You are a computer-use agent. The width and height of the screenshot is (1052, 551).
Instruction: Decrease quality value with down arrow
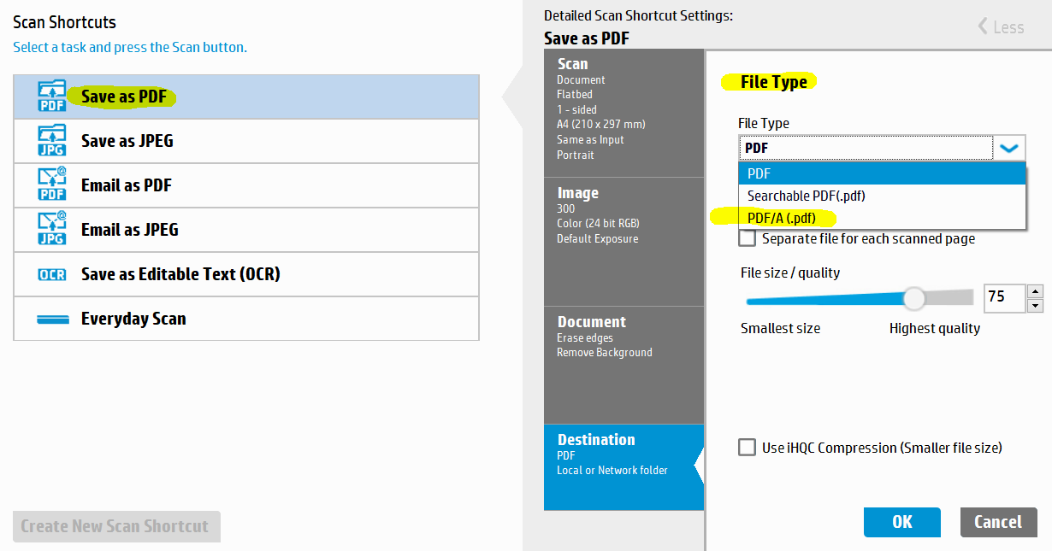(x=1035, y=306)
